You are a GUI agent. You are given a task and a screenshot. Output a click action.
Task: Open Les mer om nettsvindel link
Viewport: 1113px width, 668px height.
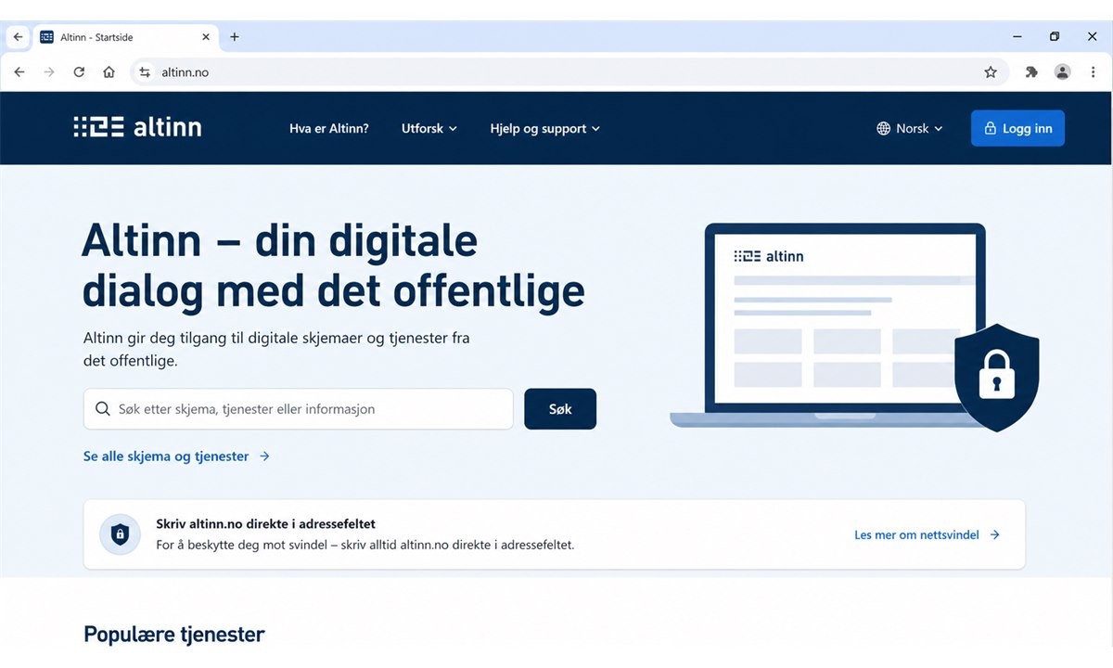pos(927,534)
